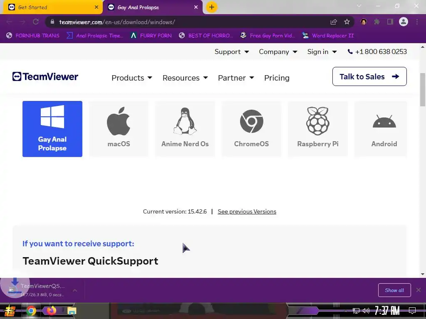Open the volume speaker icon in tray
426x319 pixels.
[366, 311]
